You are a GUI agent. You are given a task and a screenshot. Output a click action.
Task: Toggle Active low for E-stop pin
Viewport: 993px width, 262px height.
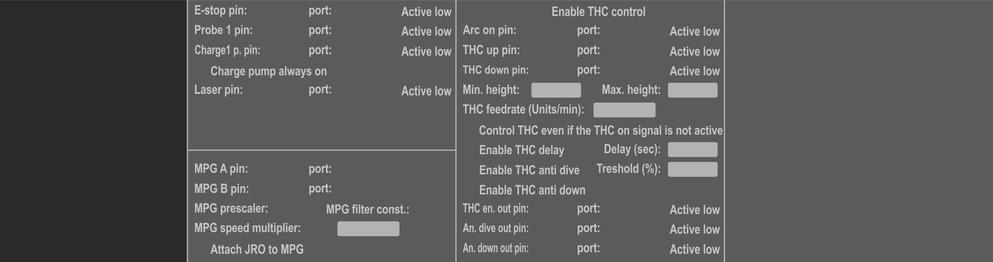(426, 12)
